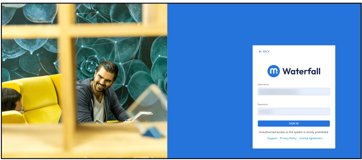Open the Support link
Screen dimensions: 362x160
tap(272, 138)
